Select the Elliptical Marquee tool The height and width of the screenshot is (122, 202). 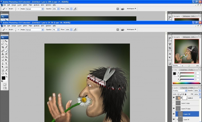[3, 41]
